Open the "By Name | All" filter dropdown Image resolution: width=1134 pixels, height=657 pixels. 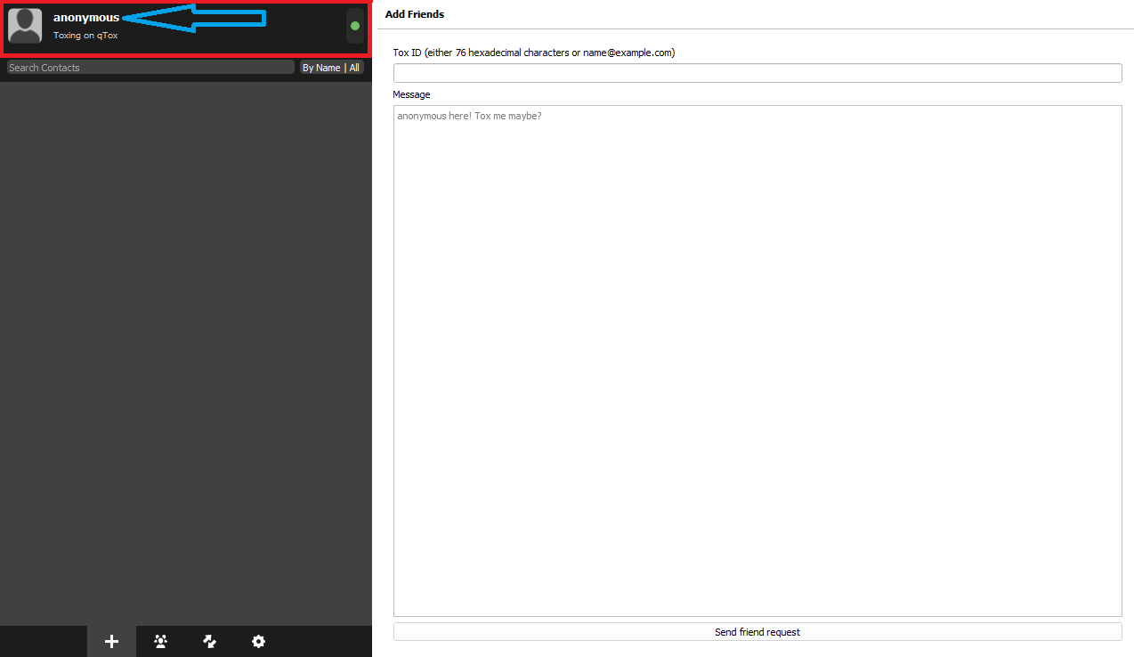pos(331,68)
